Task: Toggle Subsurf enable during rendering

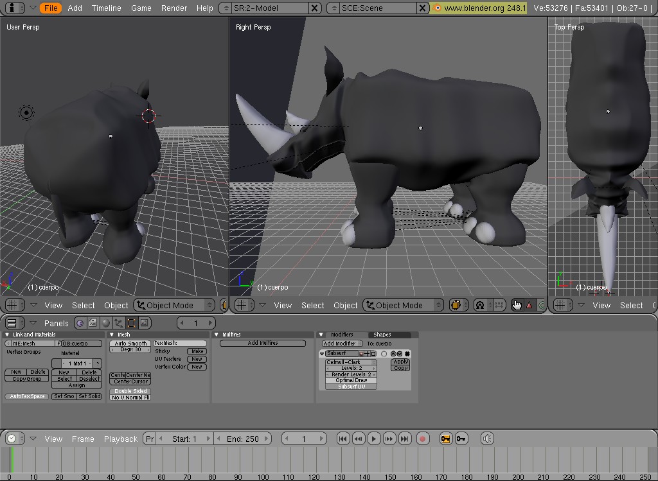Action: 361,353
